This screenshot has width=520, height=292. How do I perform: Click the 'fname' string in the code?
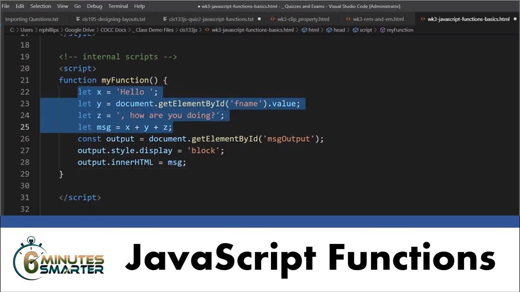(246, 104)
